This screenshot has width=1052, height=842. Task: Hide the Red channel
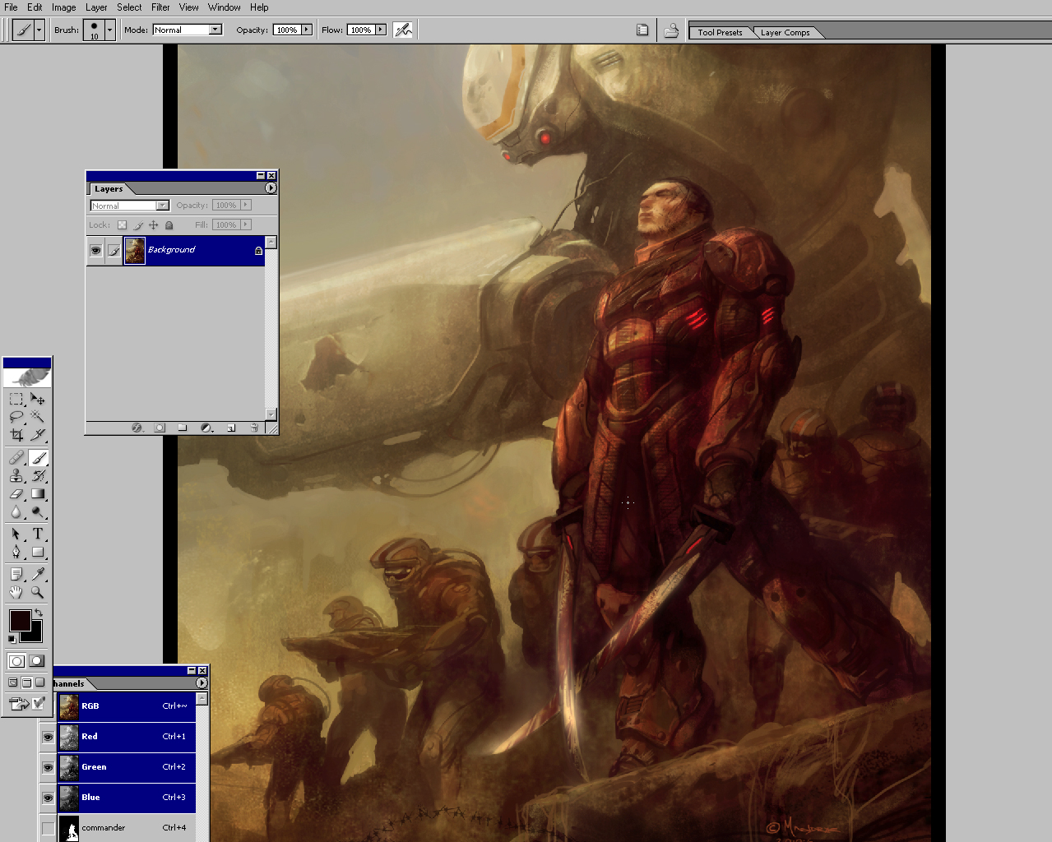[48, 737]
